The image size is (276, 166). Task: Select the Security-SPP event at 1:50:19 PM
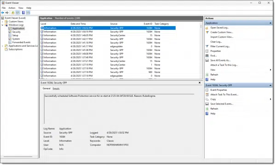108,32
